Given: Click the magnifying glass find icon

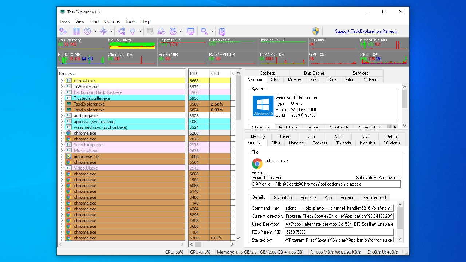Looking at the screenshot, I should pyautogui.click(x=204, y=31).
